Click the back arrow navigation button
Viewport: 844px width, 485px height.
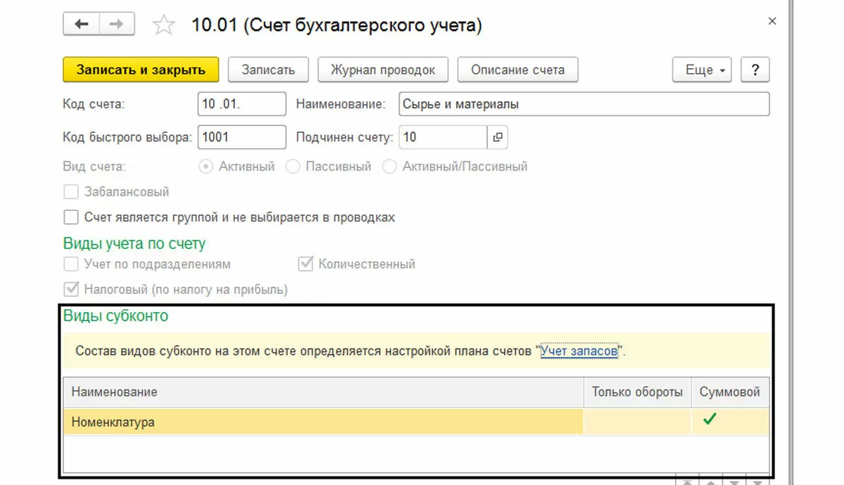(82, 25)
